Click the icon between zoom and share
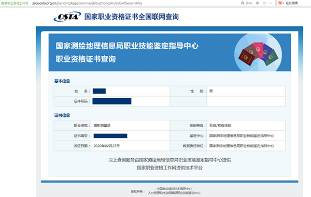The image size is (311, 197). click(258, 3)
